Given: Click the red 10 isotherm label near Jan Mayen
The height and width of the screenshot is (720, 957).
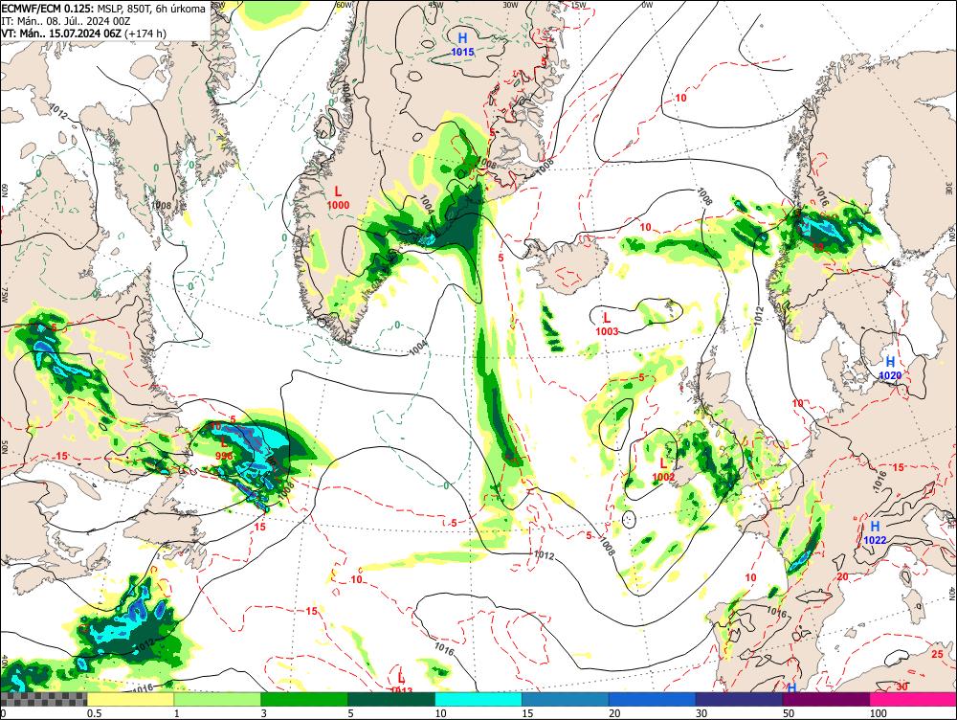Looking at the screenshot, I should click(680, 98).
